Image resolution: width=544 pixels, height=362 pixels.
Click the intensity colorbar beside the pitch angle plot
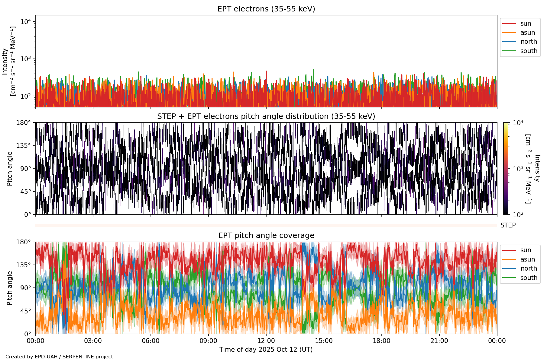(x=506, y=168)
